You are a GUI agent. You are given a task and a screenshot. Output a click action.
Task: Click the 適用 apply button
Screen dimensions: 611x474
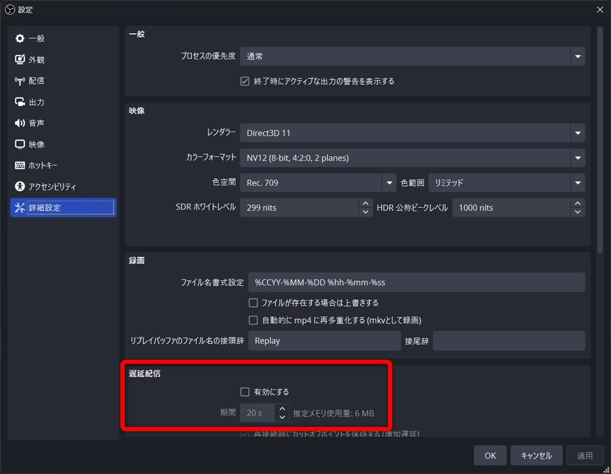585,455
